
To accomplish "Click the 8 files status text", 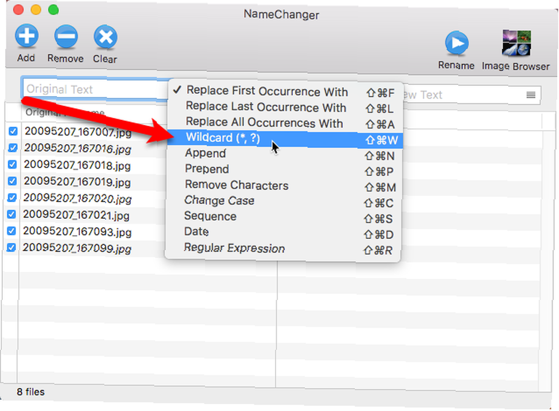I will [x=31, y=392].
